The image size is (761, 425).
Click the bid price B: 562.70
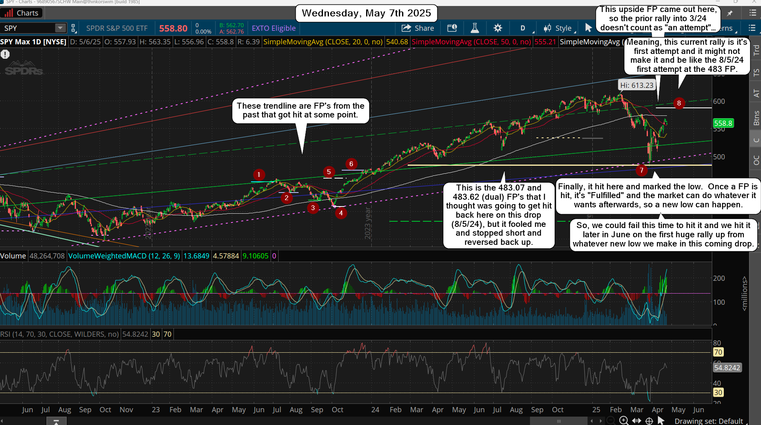pyautogui.click(x=231, y=25)
